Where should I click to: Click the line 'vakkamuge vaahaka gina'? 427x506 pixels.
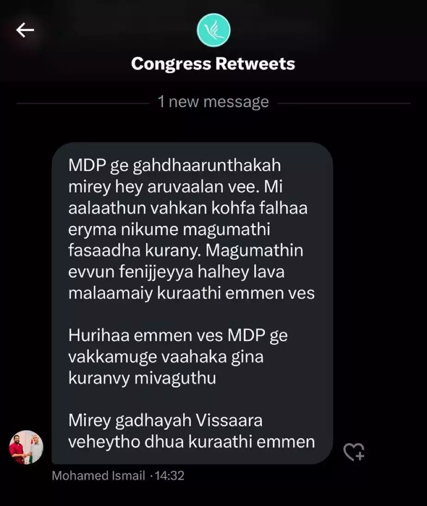166,356
